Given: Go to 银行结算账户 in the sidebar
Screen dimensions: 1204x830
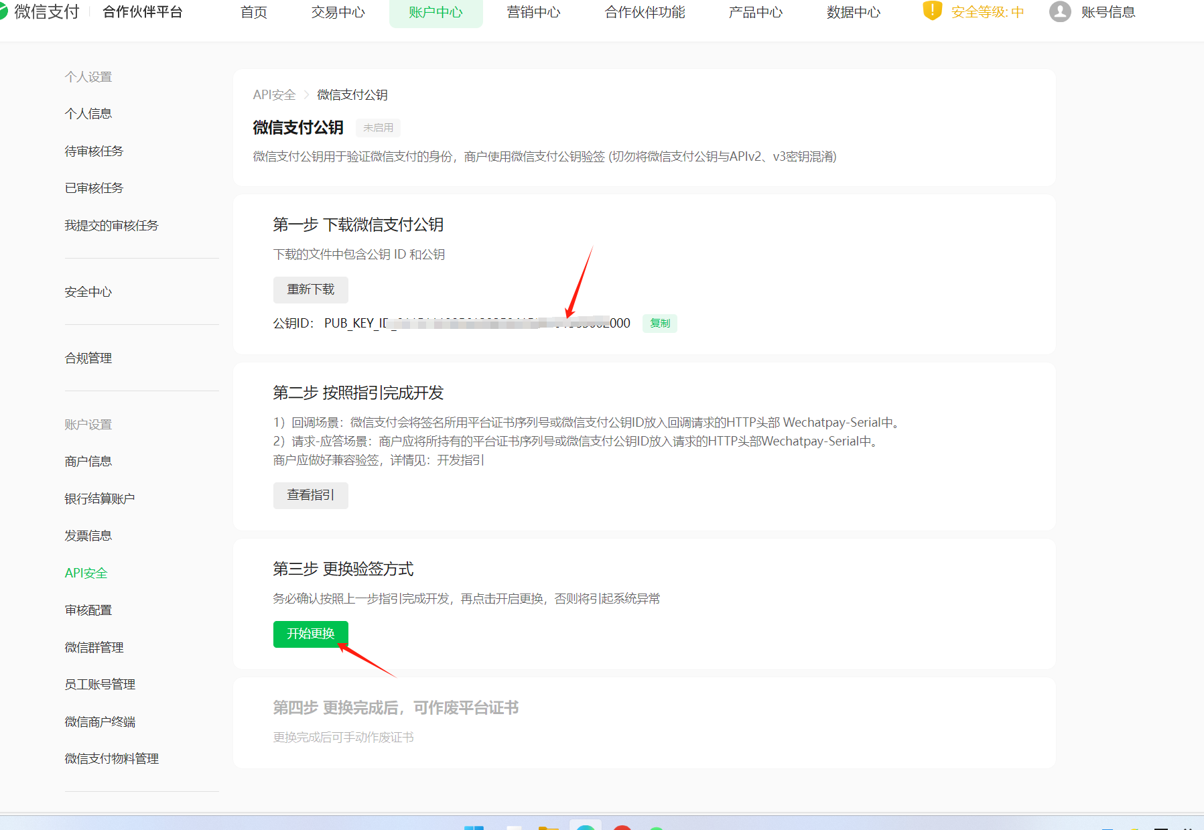Looking at the screenshot, I should tap(100, 499).
